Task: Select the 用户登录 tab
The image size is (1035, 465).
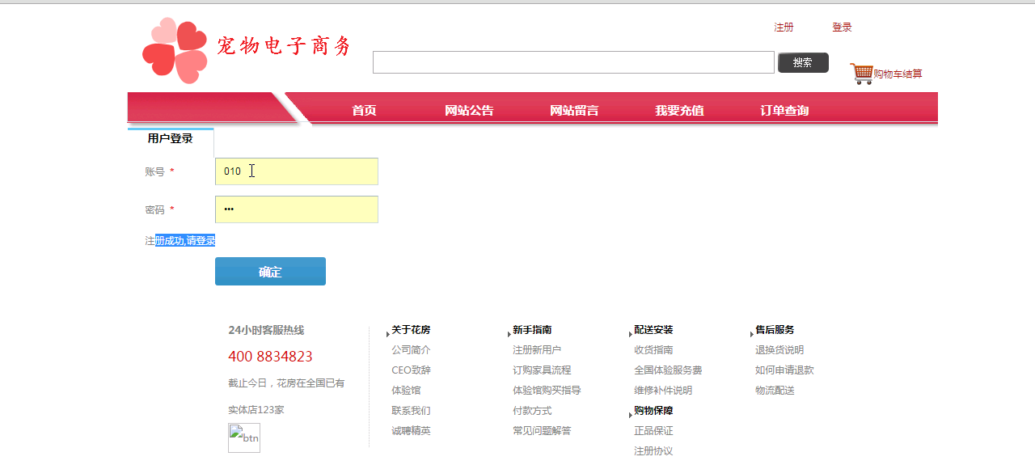Action: coord(171,139)
